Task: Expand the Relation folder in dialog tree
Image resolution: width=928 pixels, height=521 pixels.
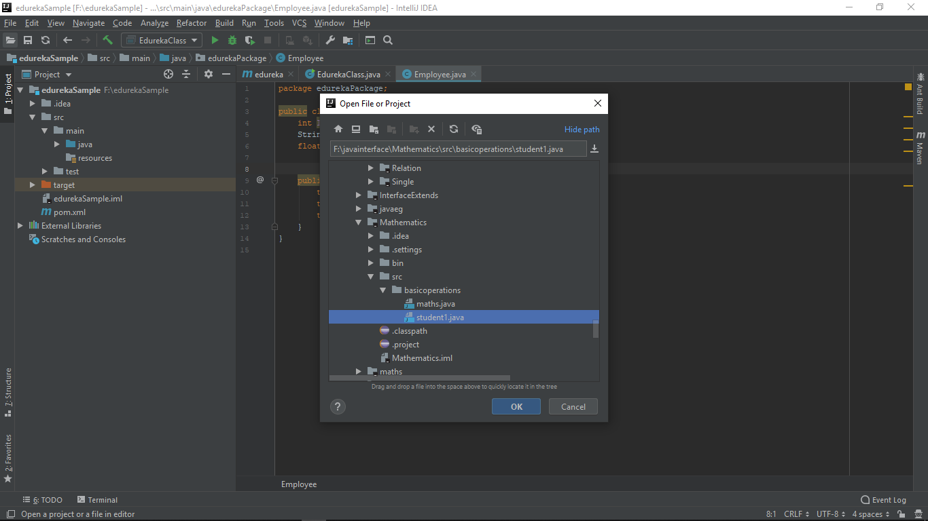Action: click(x=371, y=168)
